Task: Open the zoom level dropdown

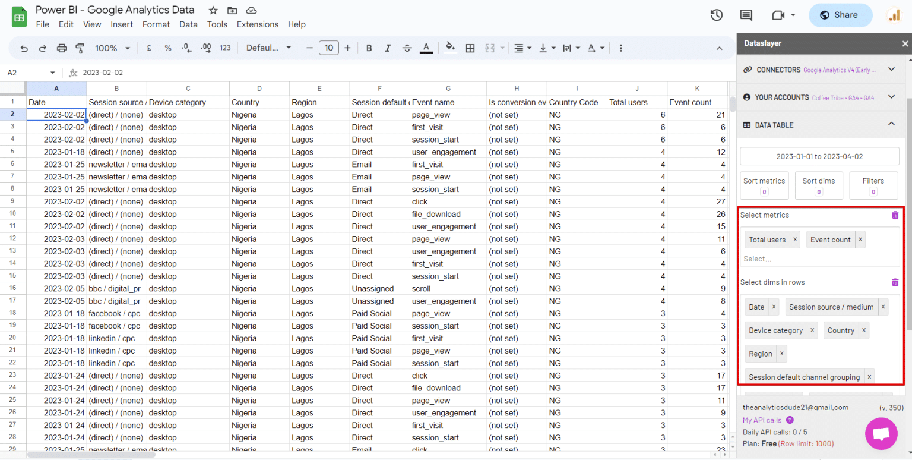Action: pyautogui.click(x=112, y=48)
